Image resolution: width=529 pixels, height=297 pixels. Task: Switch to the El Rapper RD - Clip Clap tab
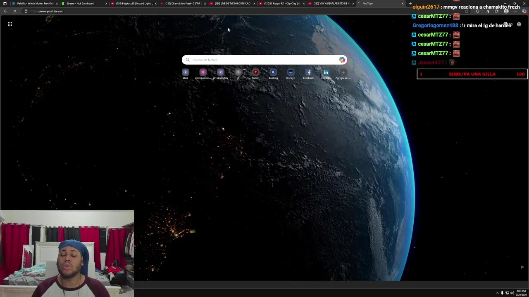pos(281,3)
